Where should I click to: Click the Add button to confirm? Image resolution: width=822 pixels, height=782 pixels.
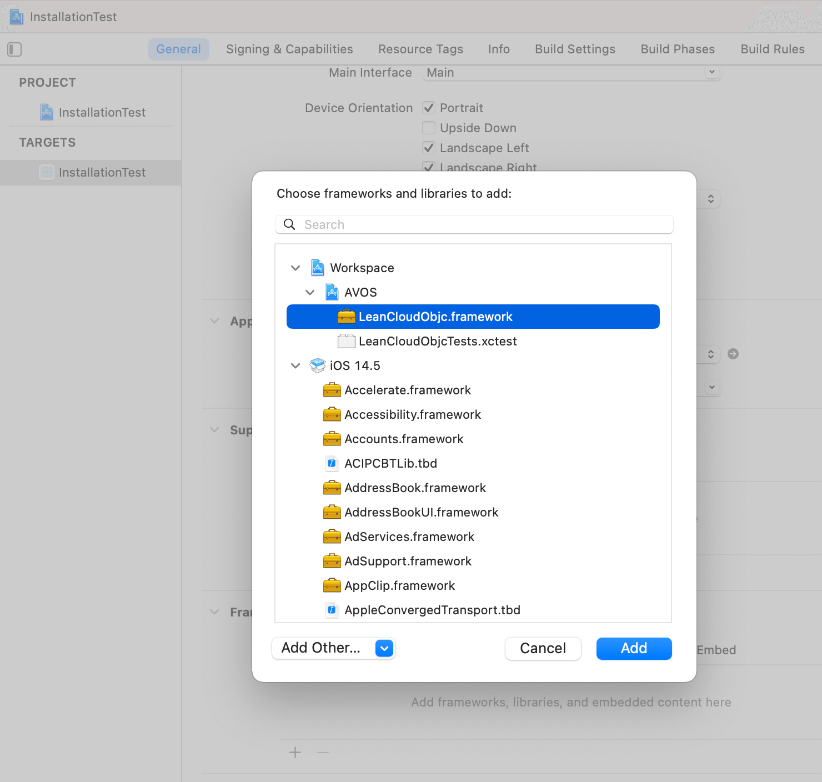click(633, 648)
